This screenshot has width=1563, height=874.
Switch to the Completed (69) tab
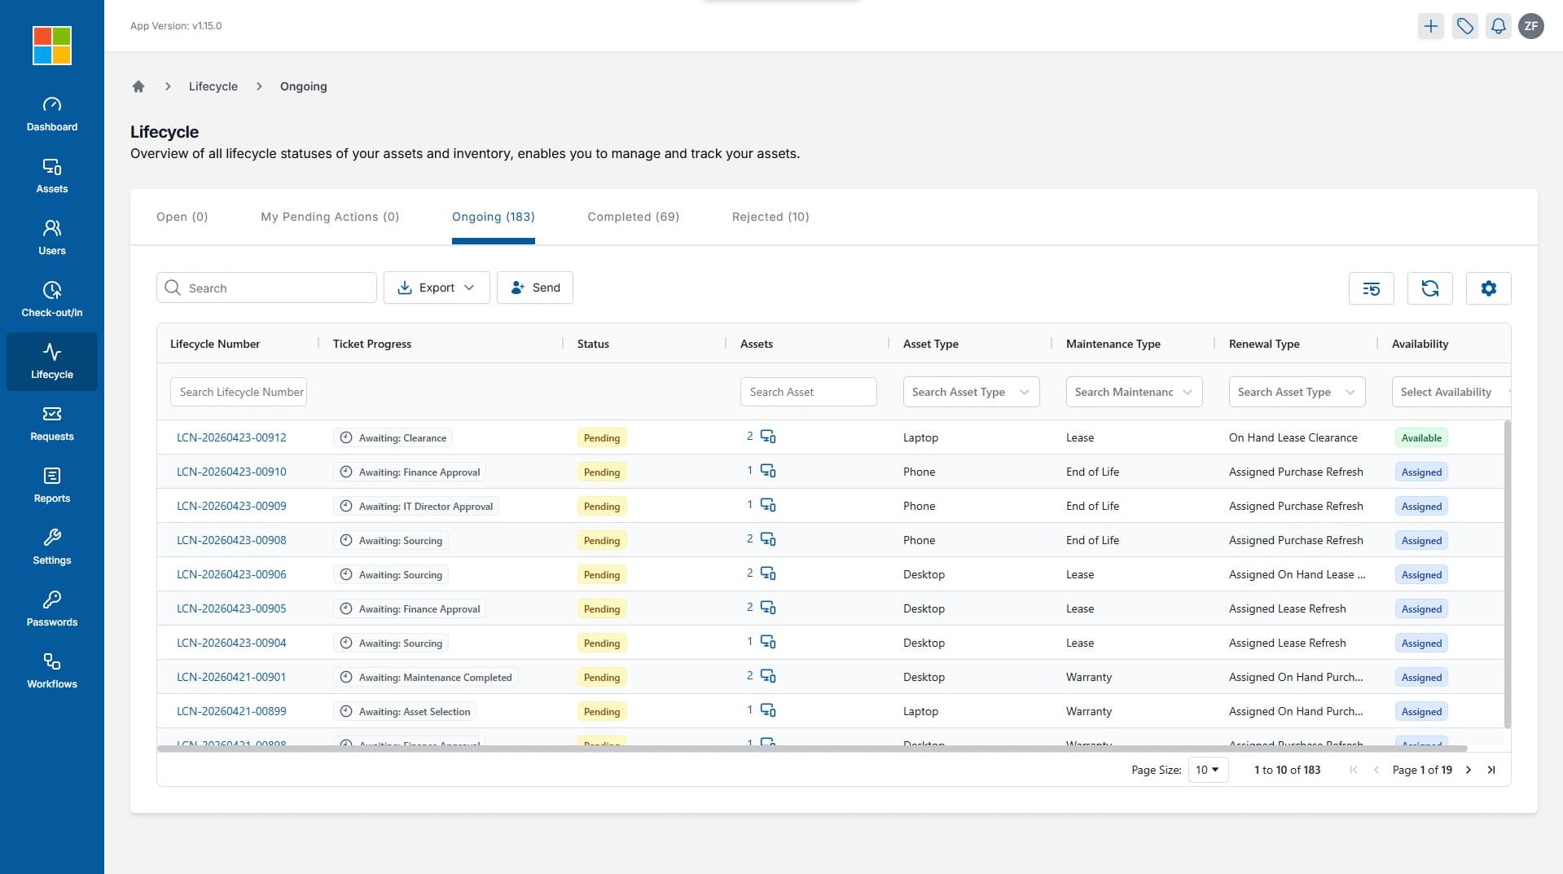pyautogui.click(x=634, y=217)
